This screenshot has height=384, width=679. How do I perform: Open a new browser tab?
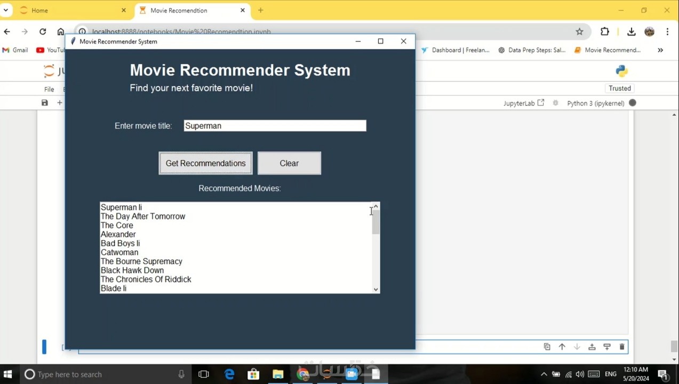pos(261,10)
